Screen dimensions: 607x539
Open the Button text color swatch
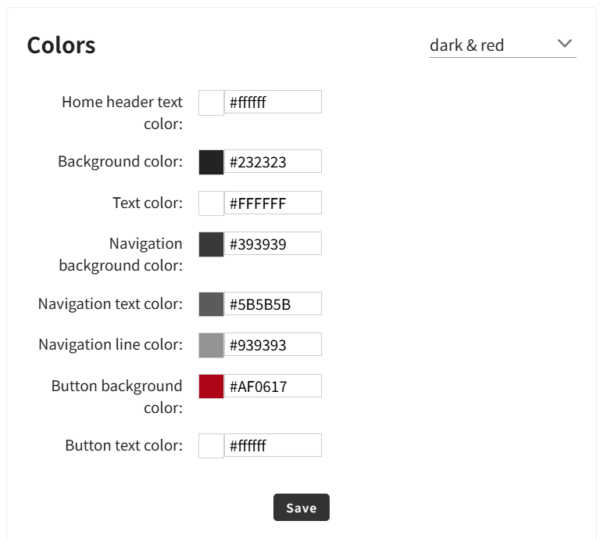click(x=211, y=446)
